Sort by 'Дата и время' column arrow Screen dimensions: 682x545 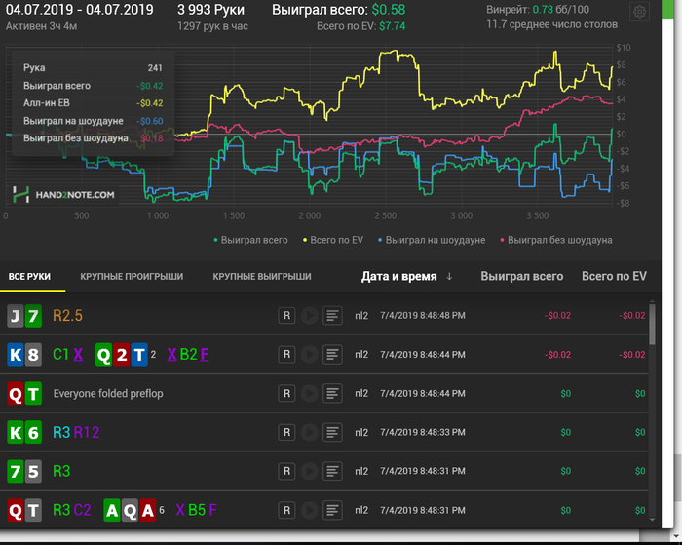pos(449,277)
